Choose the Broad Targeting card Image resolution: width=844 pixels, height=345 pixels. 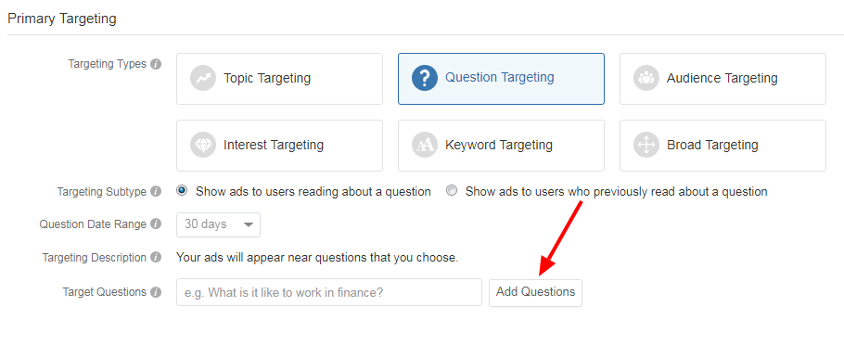point(723,146)
